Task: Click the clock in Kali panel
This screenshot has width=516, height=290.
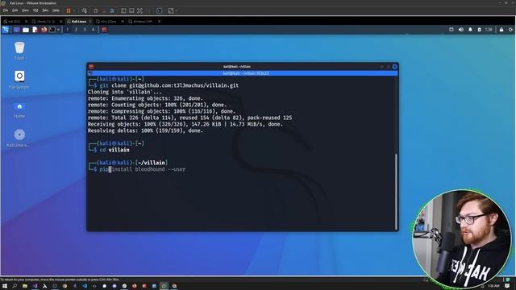Action: tap(489, 30)
